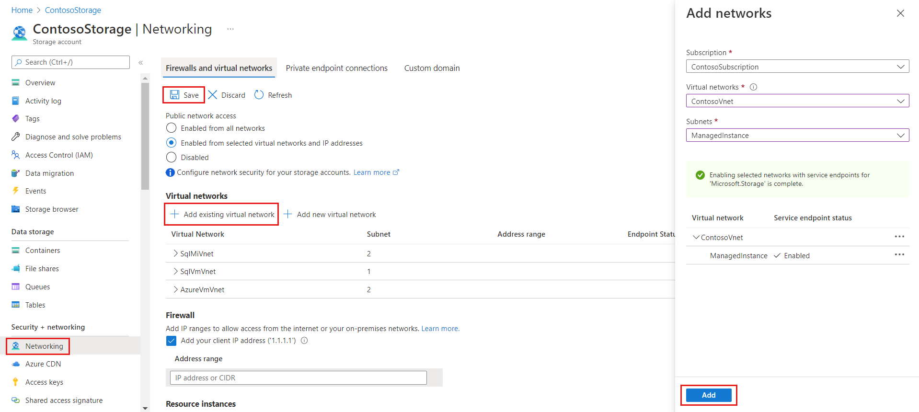Click the IP address or CIDR field
Screen dimensions: 919x412
(x=298, y=378)
